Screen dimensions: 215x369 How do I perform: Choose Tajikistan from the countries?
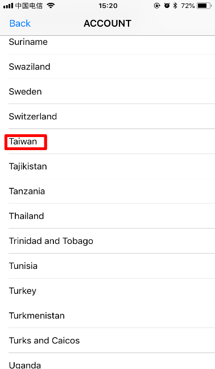pyautogui.click(x=108, y=167)
